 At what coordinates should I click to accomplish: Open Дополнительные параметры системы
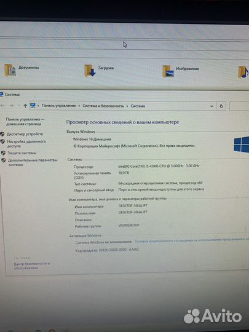point(33,162)
